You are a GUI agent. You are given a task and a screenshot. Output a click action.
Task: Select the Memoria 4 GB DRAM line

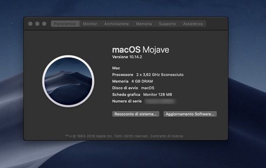(x=132, y=81)
